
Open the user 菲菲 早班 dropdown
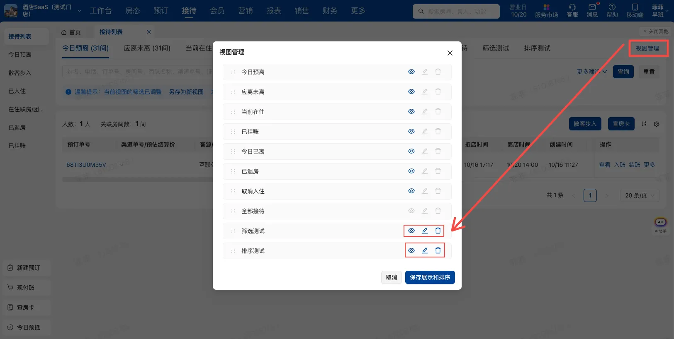pyautogui.click(x=660, y=11)
